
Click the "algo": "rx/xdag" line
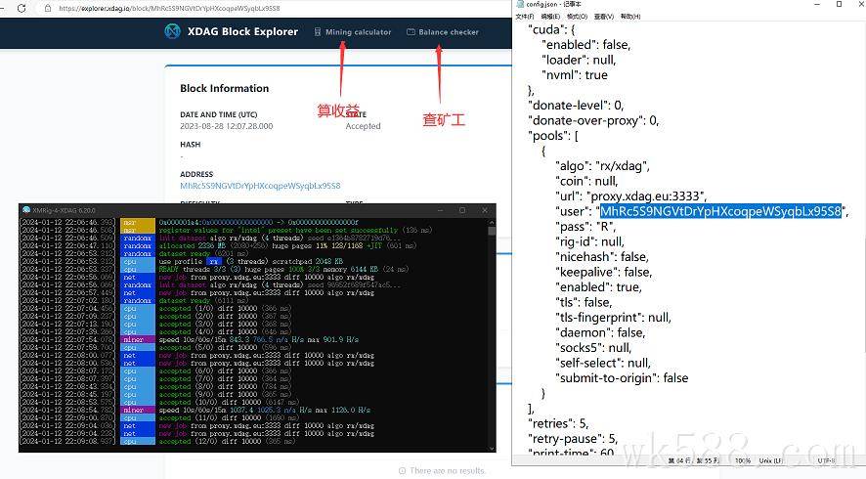click(x=602, y=166)
